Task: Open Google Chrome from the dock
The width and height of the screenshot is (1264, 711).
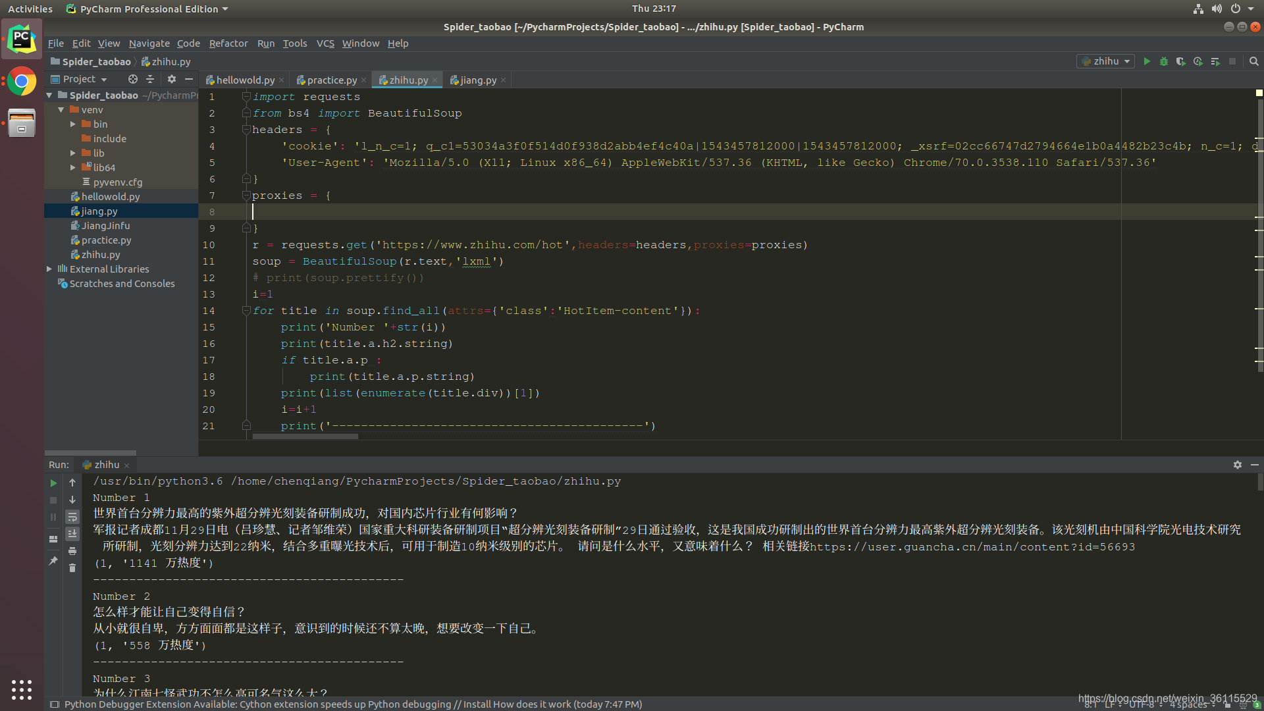Action: [22, 82]
